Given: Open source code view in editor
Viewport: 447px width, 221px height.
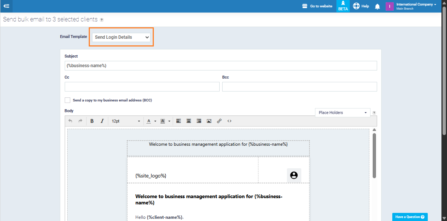Looking at the screenshot, I should [x=229, y=121].
